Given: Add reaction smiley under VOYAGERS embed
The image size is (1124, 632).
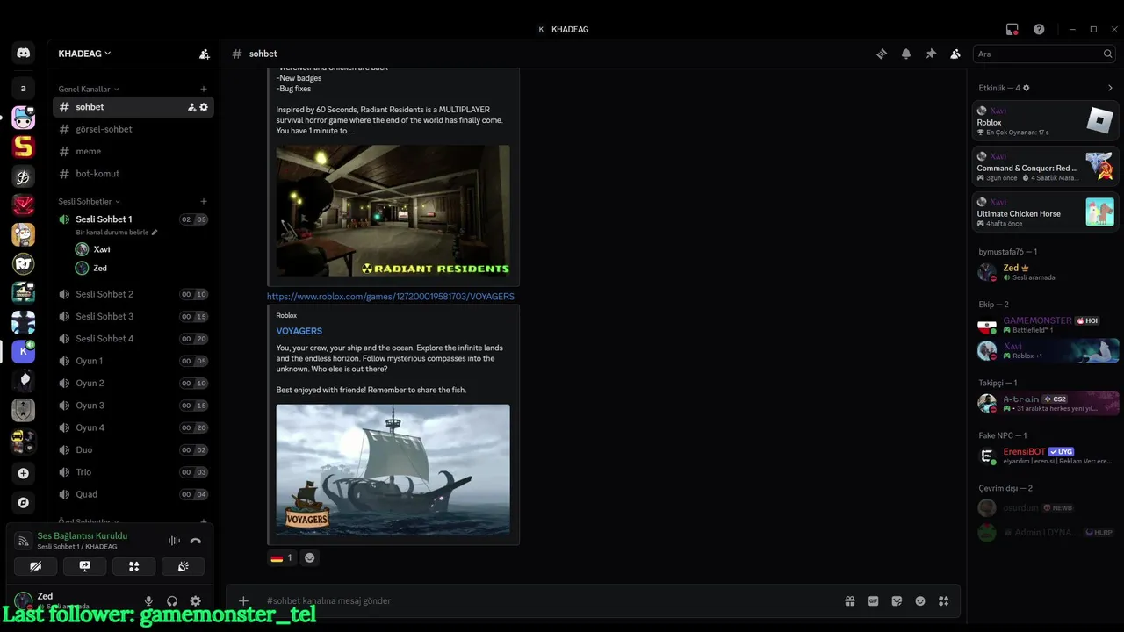Looking at the screenshot, I should pos(310,557).
